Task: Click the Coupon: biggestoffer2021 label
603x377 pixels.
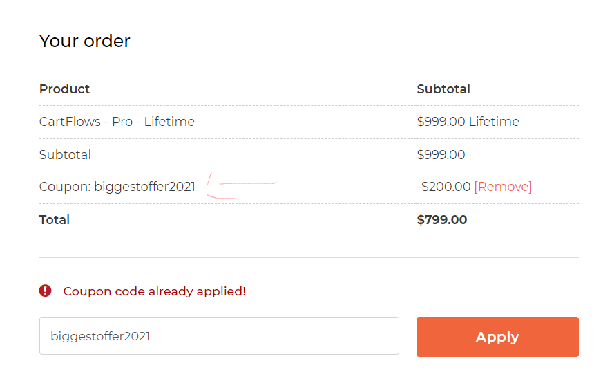Action: 117,187
